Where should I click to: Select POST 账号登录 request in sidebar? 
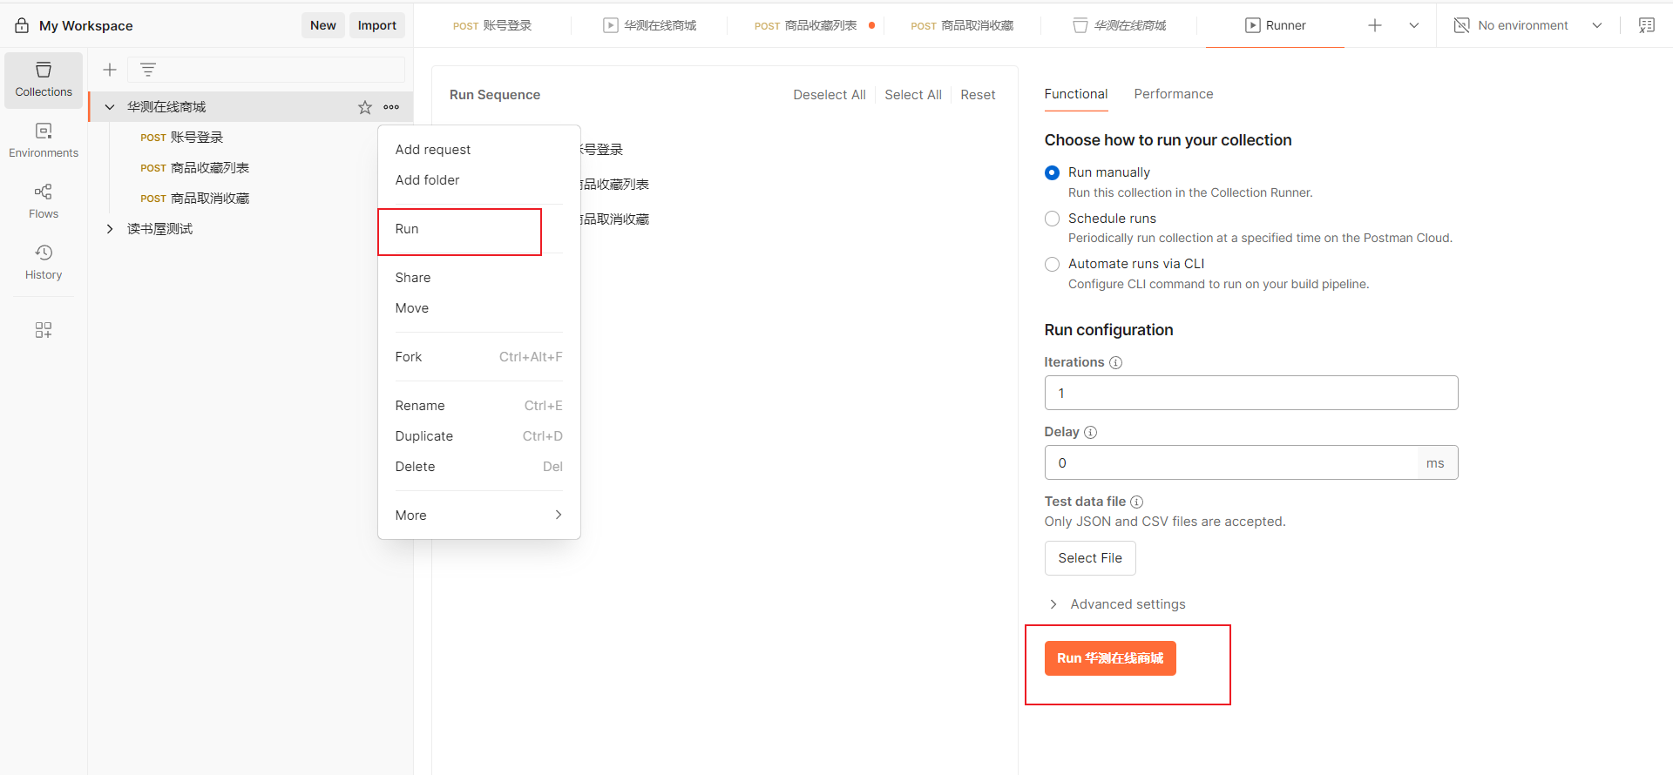[x=182, y=138]
